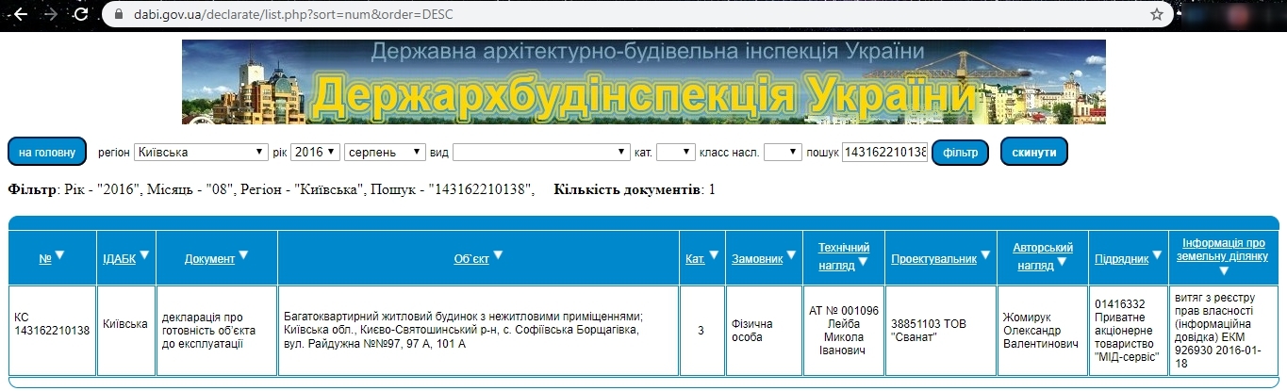Open the month dropdown showing серпень
Viewport: 1287px width, 391px height.
click(386, 152)
